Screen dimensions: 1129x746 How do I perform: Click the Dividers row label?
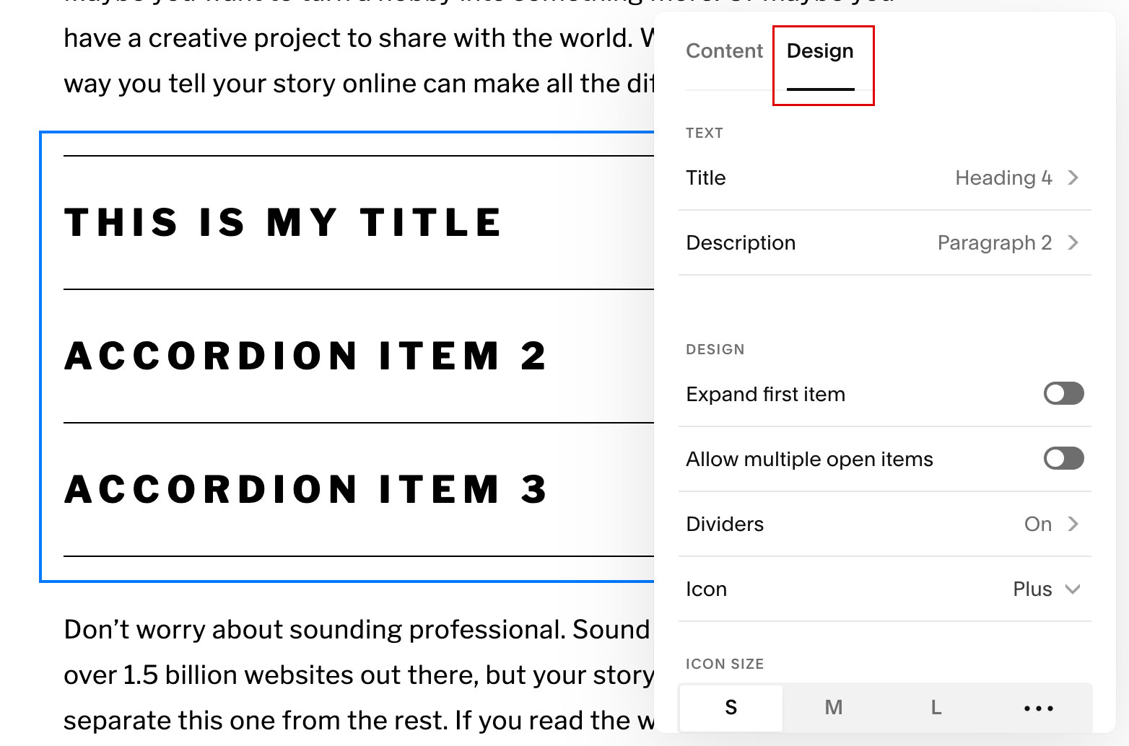click(x=725, y=524)
